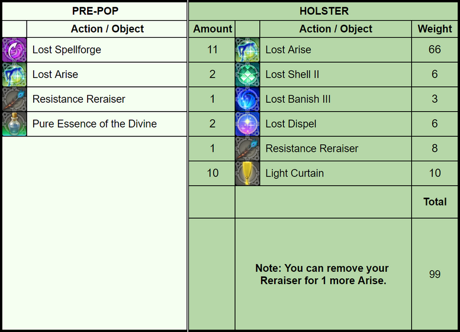
Task: Click the Lost Spellforge text label
Action: (67, 50)
